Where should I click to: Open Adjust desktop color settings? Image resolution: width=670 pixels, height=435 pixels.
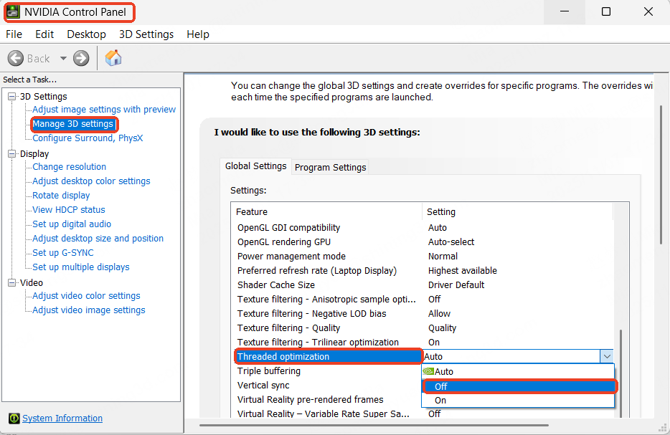[91, 181]
